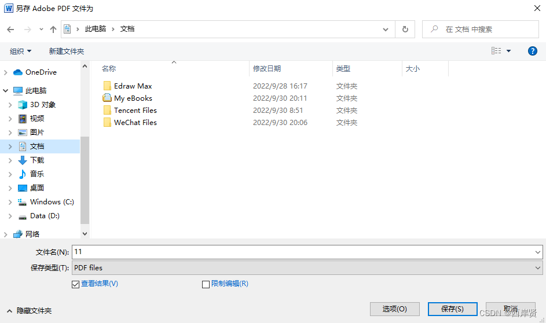
Task: Click the document icon in address bar
Action: point(67,29)
